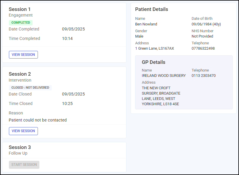239x175 pixels.
Task: Click the GP telephone 0113 2303470
Action: point(203,76)
